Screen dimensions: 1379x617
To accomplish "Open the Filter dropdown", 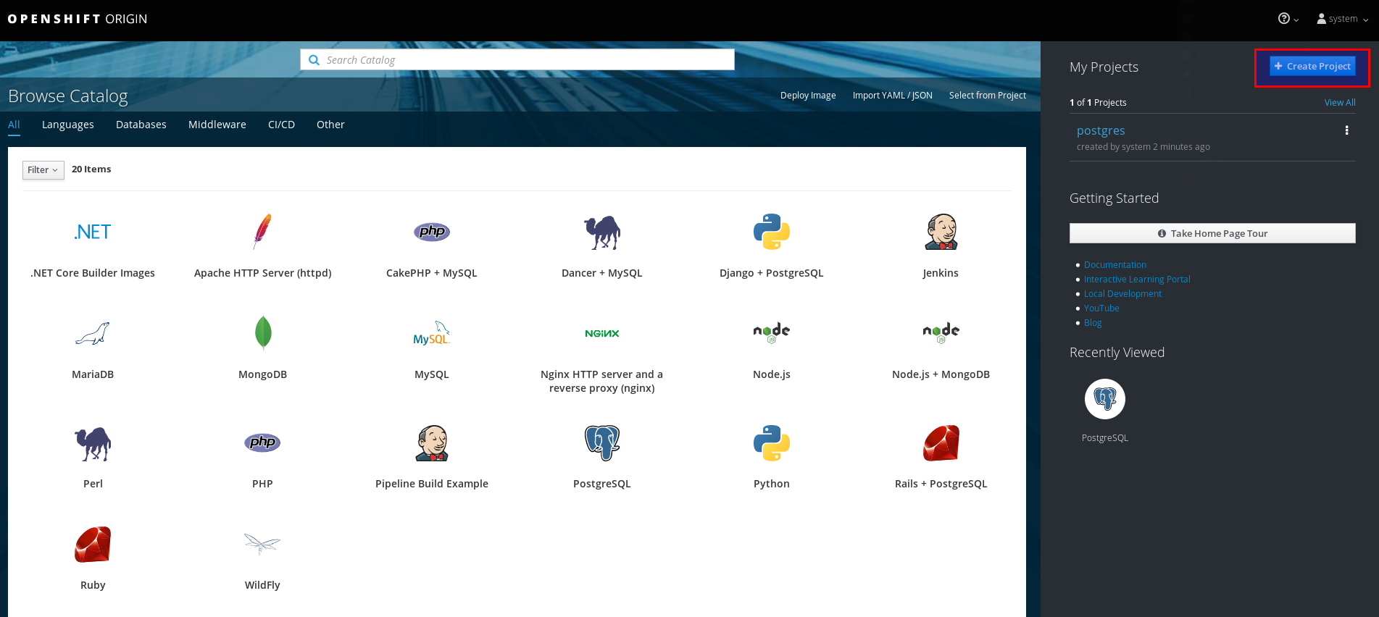I will 43,170.
